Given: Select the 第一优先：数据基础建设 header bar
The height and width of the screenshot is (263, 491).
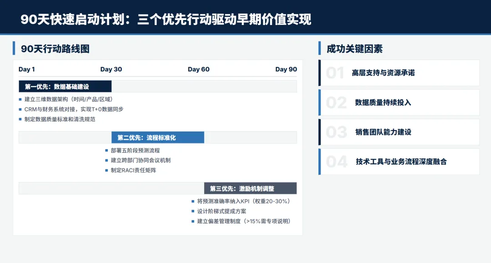Looking at the screenshot, I should point(65,86).
